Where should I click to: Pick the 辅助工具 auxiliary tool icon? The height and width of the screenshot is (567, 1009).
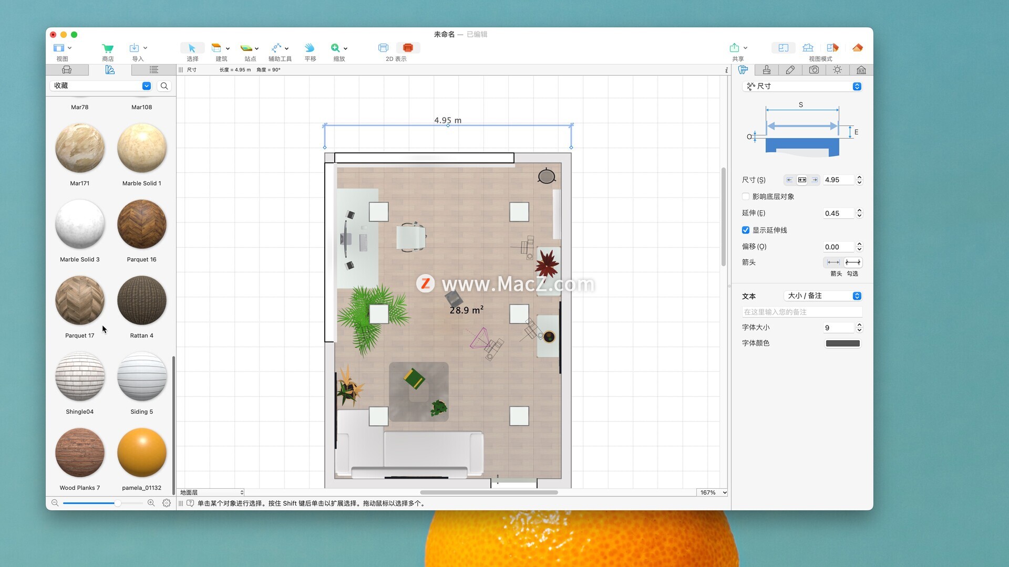point(276,48)
